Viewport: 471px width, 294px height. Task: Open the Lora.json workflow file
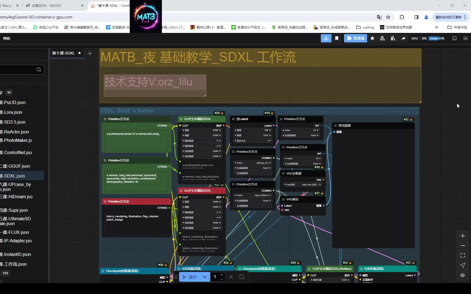tap(11, 112)
